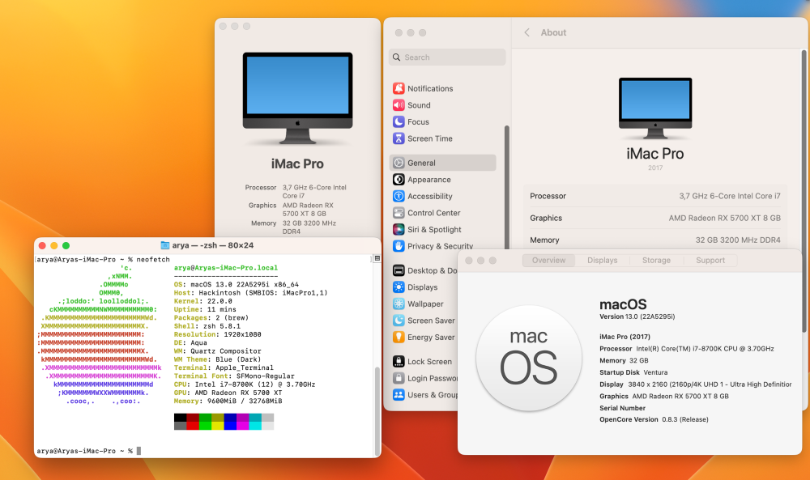
Task: Click 'arya@Aryas-iMac-Pro.local' header in Terminal
Action: pos(226,268)
